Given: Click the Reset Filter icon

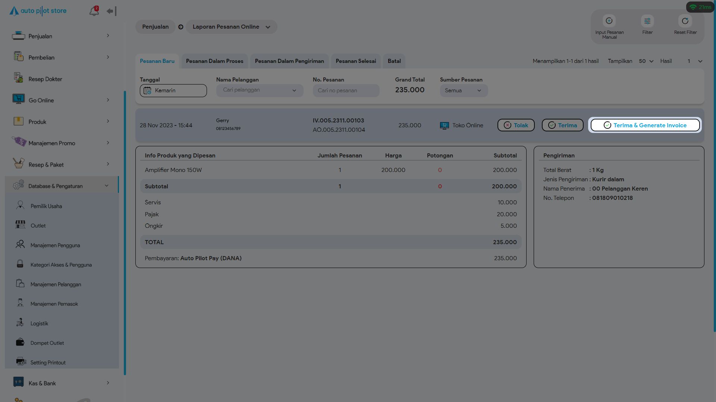Looking at the screenshot, I should point(685,21).
